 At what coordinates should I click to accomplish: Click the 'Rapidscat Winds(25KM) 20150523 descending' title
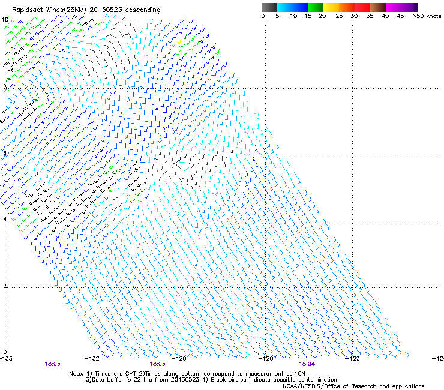pos(86,10)
